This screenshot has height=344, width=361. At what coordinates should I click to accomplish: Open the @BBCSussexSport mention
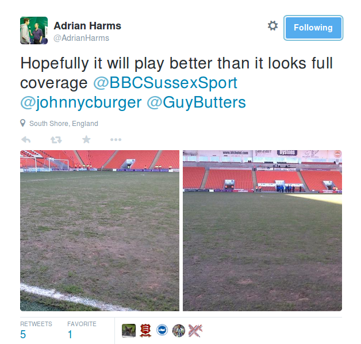point(165,83)
